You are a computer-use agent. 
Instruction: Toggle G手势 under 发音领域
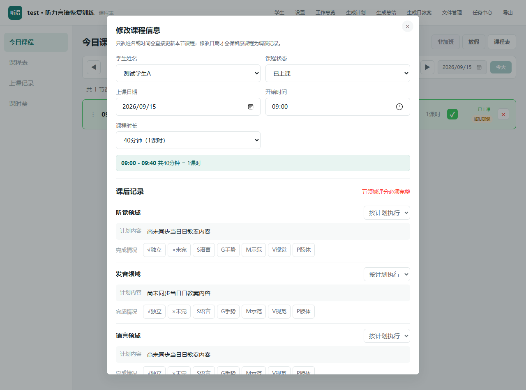pyautogui.click(x=228, y=312)
